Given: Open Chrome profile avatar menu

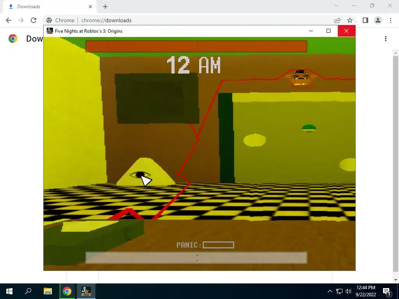Looking at the screenshot, I should pos(378,20).
